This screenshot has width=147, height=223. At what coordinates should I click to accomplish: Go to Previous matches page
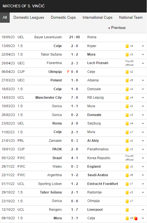pos(117,28)
